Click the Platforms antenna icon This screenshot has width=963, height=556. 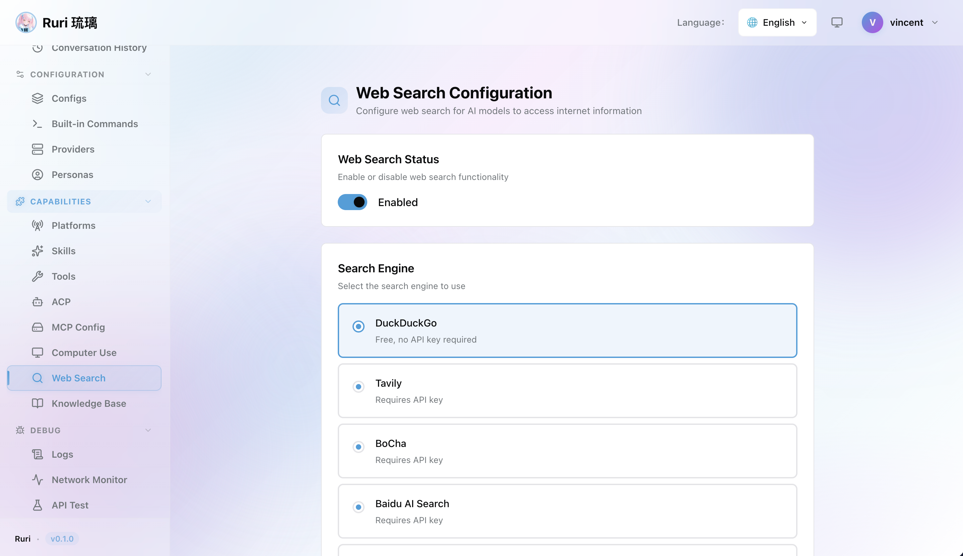pyautogui.click(x=38, y=225)
